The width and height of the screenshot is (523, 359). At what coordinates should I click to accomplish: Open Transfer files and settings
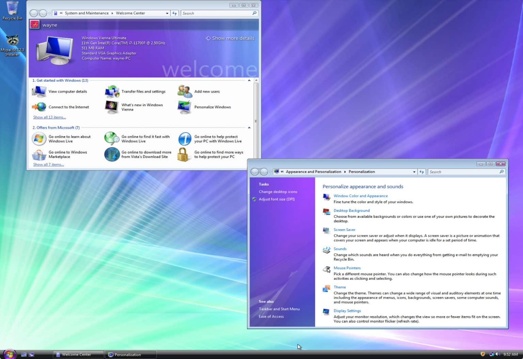pos(112,91)
